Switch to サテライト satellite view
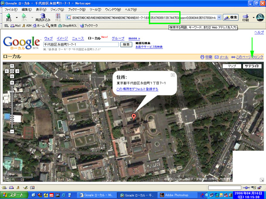 pos(252,66)
